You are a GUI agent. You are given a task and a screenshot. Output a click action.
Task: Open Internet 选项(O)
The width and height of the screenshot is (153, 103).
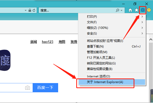112,76
